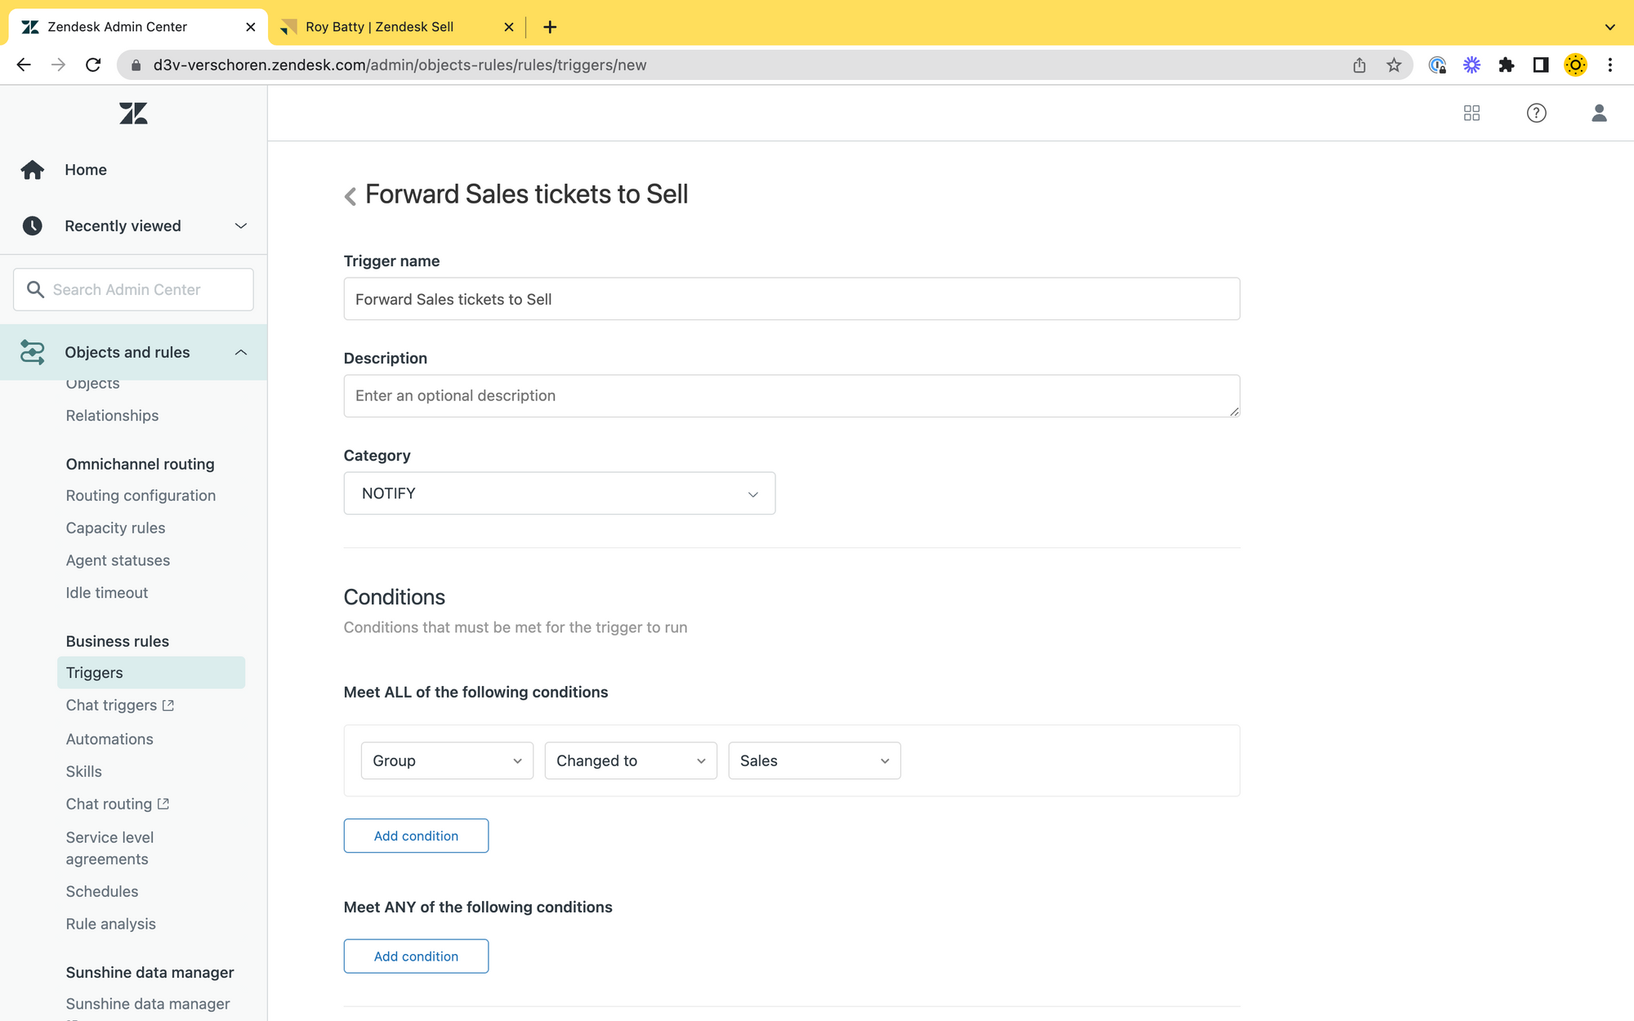Open the Category dropdown showing NOTIFY
Image resolution: width=1634 pixels, height=1021 pixels.
(x=559, y=493)
